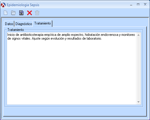
Task: Click the empty area of the Tratamiento text box
Action: pyautogui.click(x=72, y=72)
